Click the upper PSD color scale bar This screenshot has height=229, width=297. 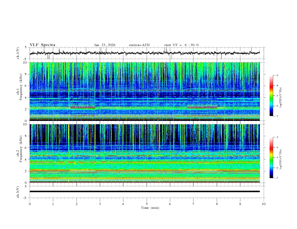click(271, 96)
